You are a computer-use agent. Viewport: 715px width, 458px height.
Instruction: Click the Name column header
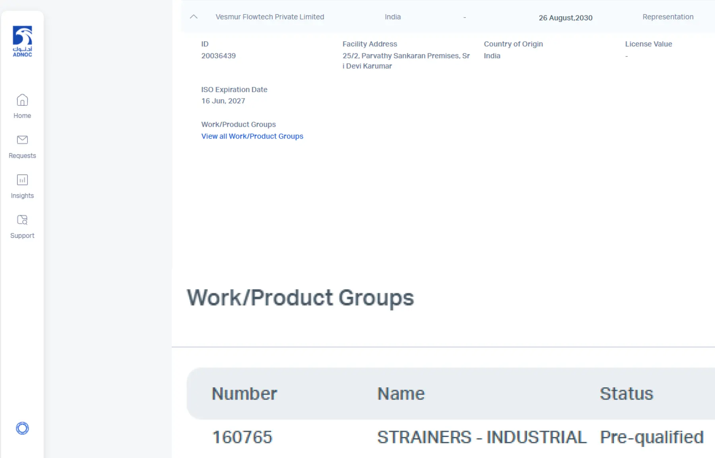coord(401,394)
